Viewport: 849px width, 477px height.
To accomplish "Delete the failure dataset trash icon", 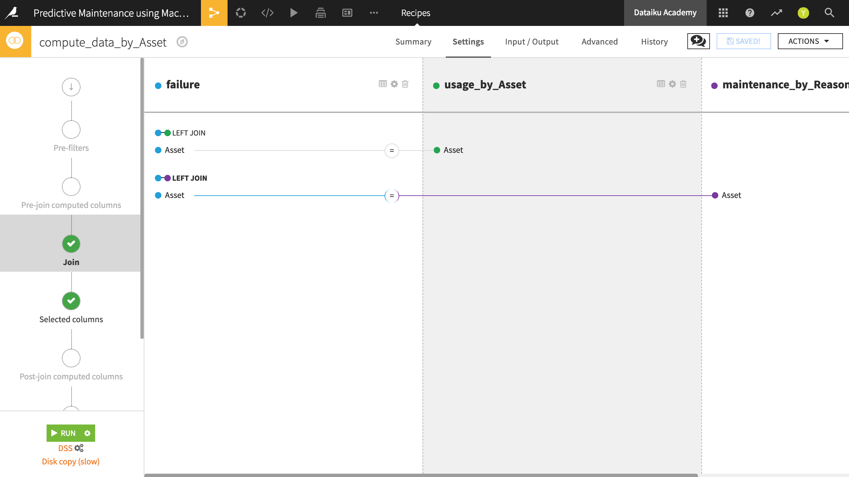I will point(405,84).
